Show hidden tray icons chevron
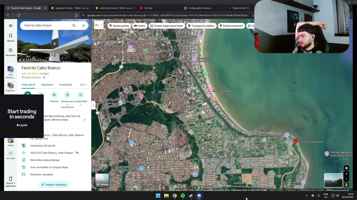 307,196
